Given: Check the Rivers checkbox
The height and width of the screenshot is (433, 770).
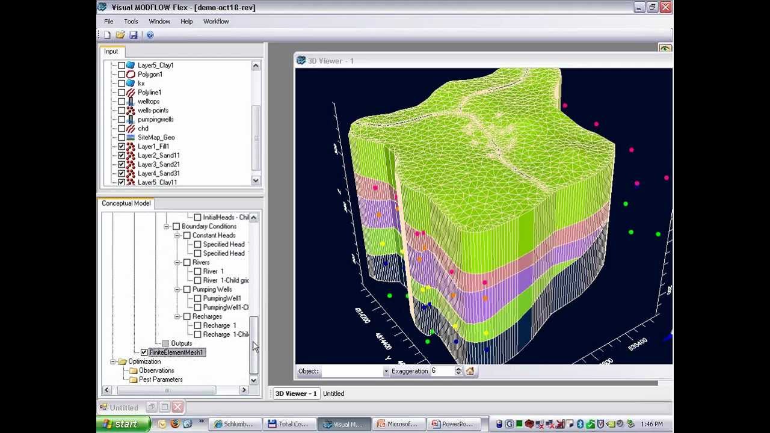Looking at the screenshot, I should (187, 263).
